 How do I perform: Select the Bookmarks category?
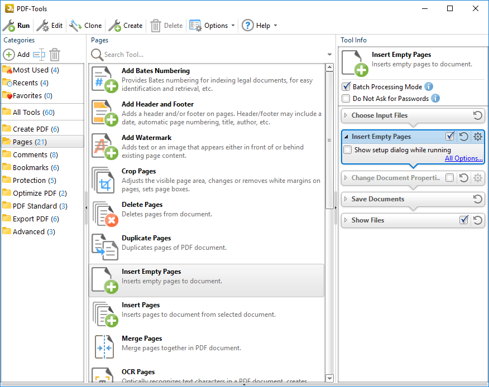pos(31,167)
